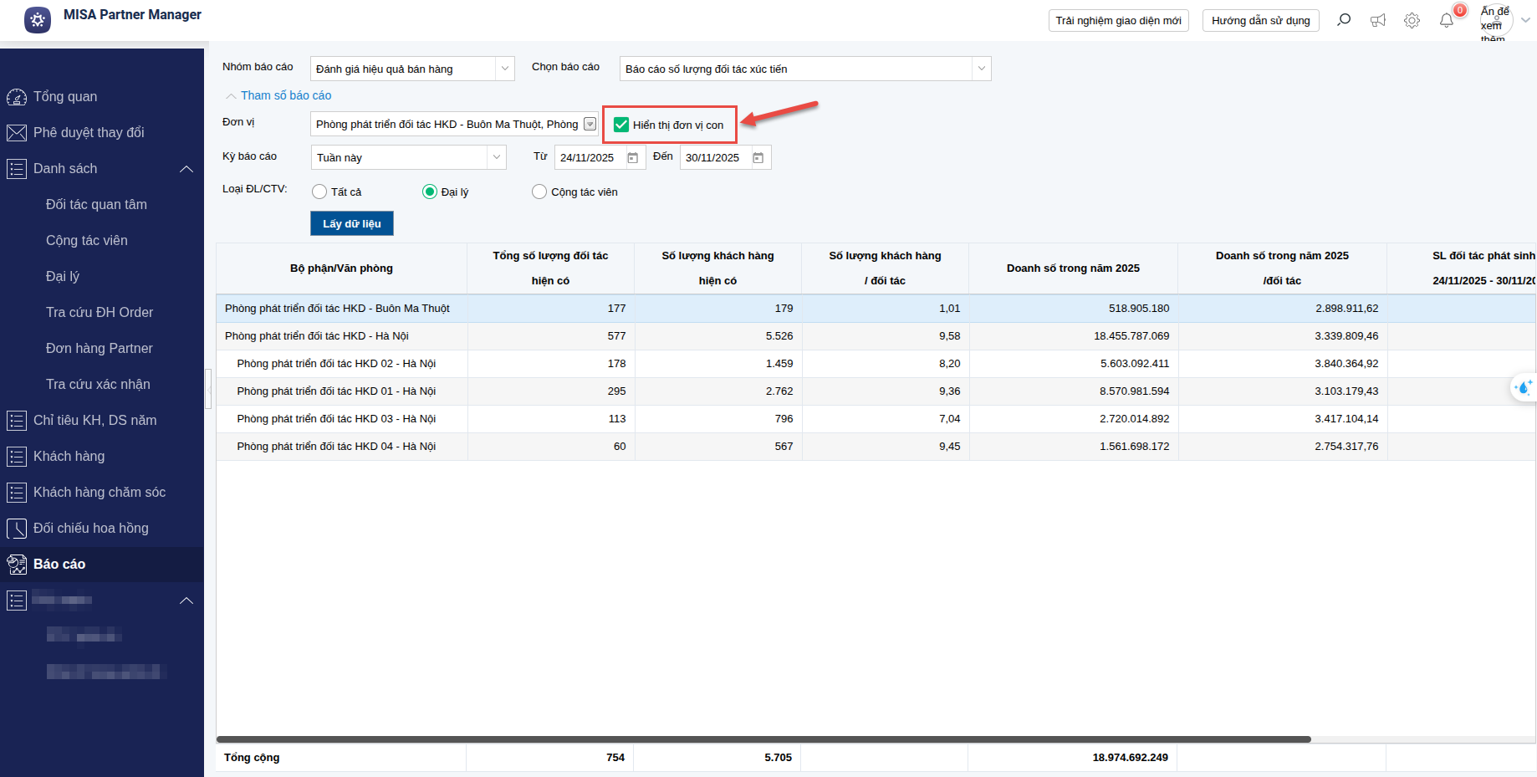Viewport: 1537px width, 777px height.
Task: Open settings gear icon in header
Action: (1412, 20)
